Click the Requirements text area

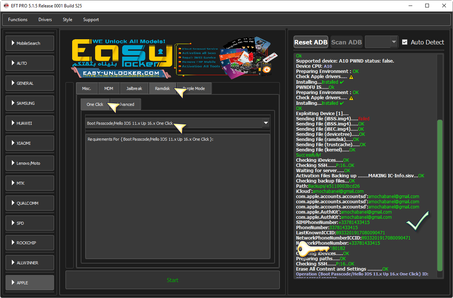(x=178, y=197)
